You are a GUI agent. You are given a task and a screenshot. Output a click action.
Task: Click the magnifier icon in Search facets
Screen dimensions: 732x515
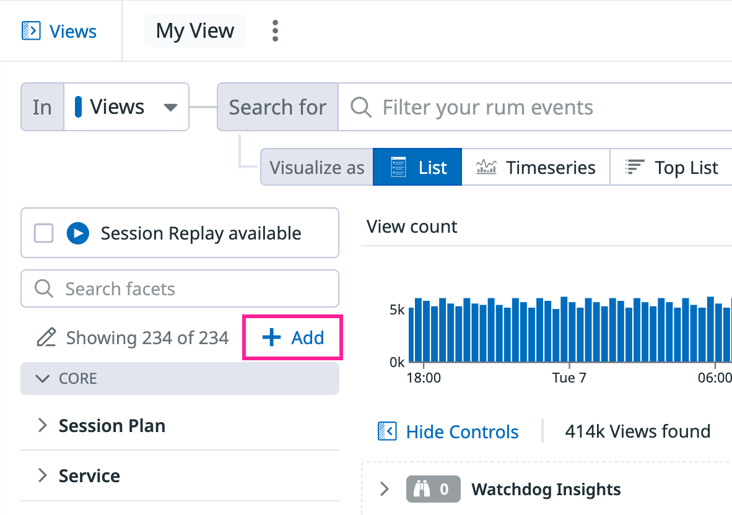44,288
